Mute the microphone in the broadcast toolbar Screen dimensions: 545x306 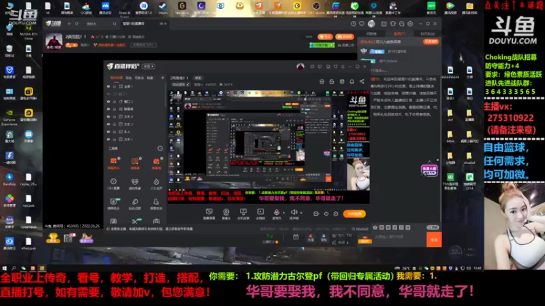click(277, 213)
